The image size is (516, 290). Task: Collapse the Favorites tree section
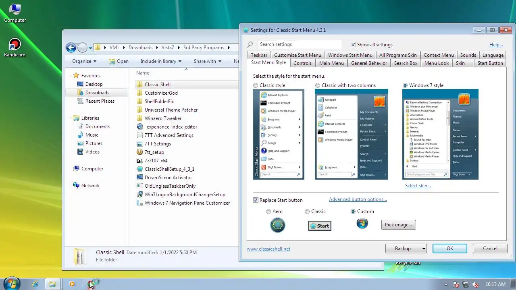coord(70,75)
